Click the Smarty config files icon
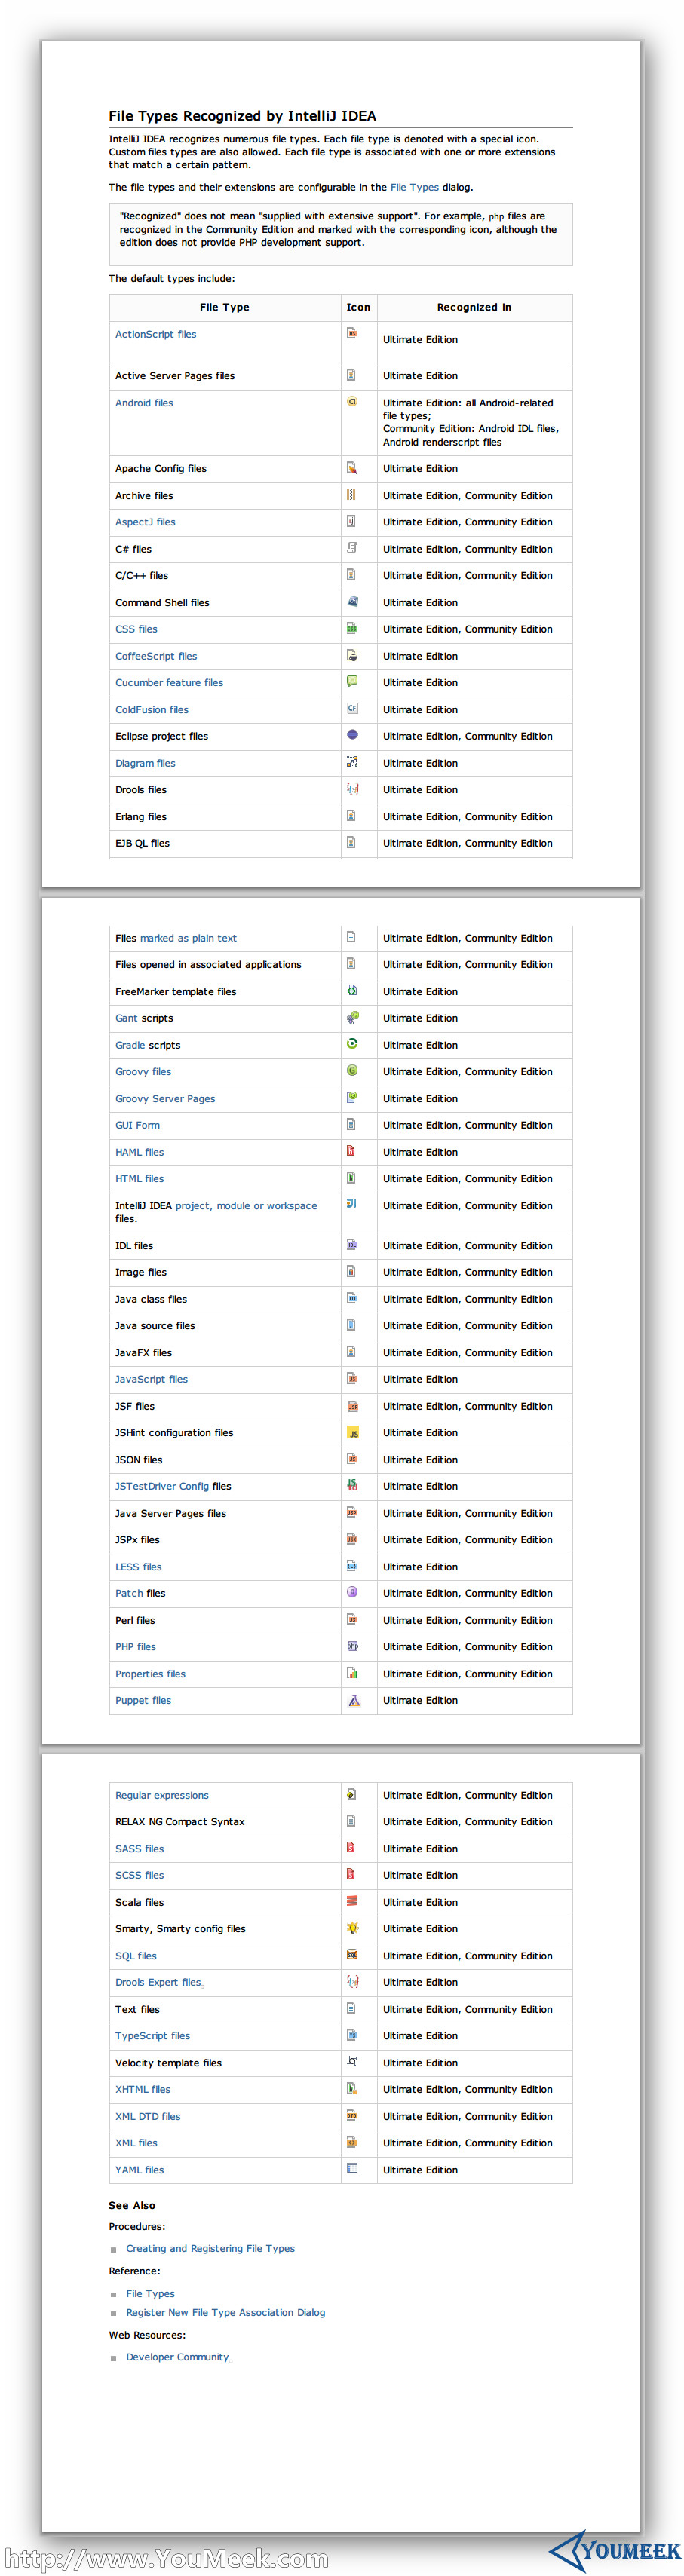684x2576 pixels. (352, 1928)
